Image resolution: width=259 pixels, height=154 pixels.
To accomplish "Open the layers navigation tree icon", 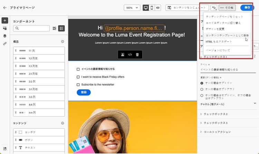I will 5,36.
